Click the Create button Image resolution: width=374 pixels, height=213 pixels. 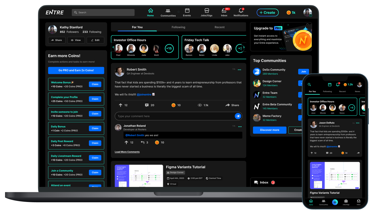point(267,13)
